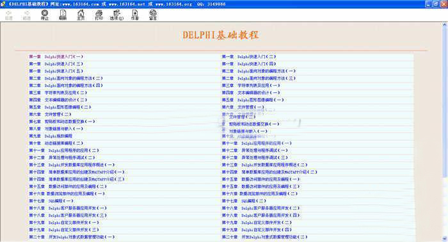Open 第十五章 数据访问部件的应用及编程(三)
Viewport: 448px width, 242px height.
[261, 186]
